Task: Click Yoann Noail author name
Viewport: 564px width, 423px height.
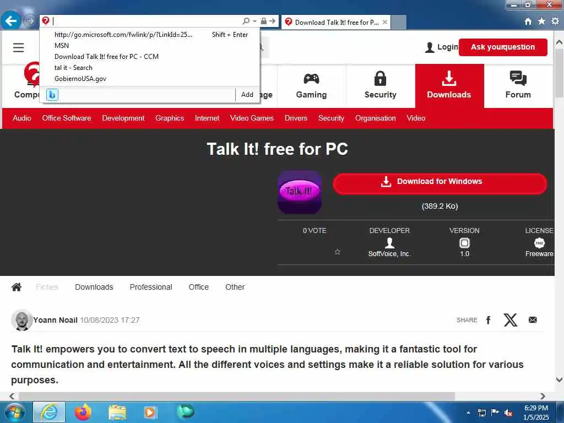Action: [x=56, y=320]
